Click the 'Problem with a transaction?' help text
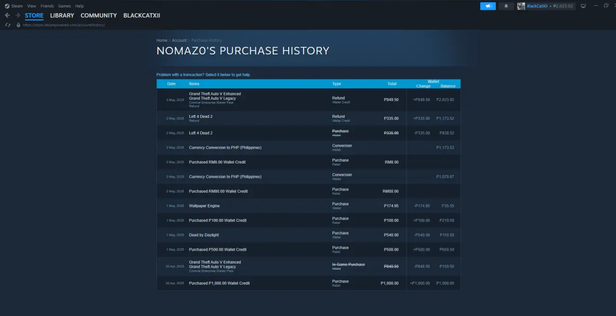The width and height of the screenshot is (616, 316). coord(204,75)
